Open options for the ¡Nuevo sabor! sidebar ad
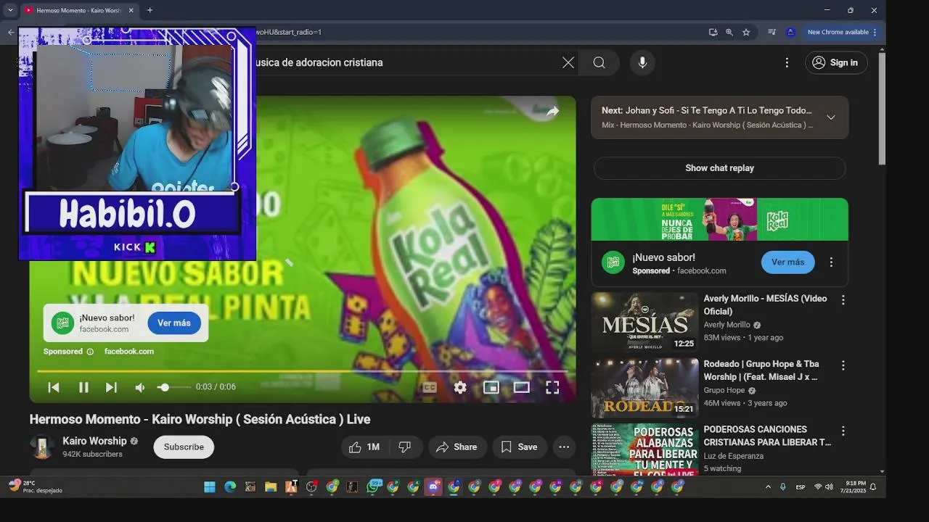The image size is (929, 522). click(x=831, y=262)
